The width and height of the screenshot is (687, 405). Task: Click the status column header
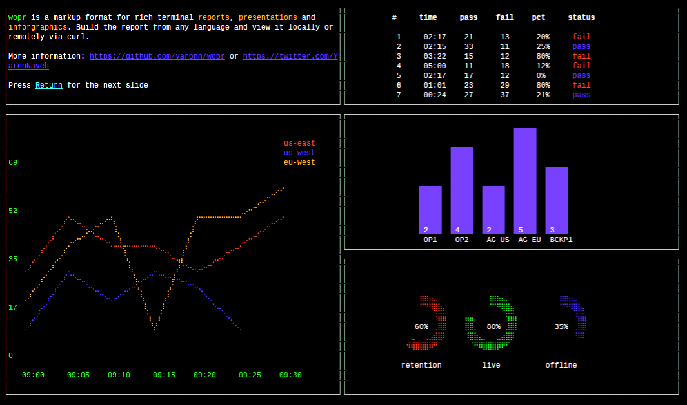[581, 17]
